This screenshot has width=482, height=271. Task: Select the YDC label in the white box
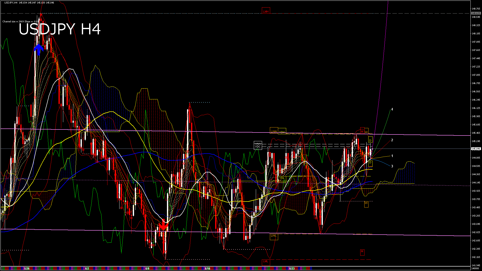258,147
